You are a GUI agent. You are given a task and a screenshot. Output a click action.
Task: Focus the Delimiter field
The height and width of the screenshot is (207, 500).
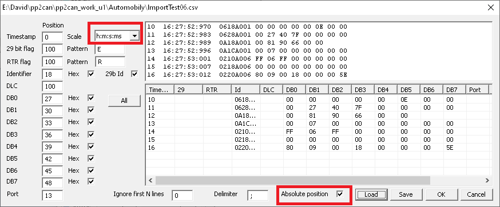tap(257, 196)
